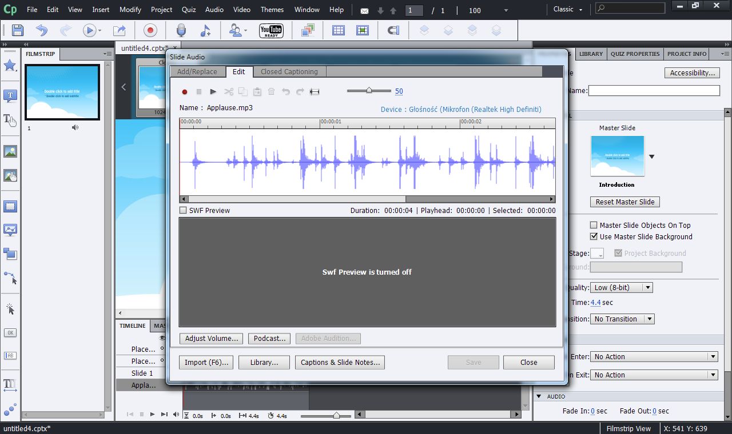This screenshot has height=434, width=732.
Task: Click the Undo arrow in main toolbar
Action: point(42,30)
